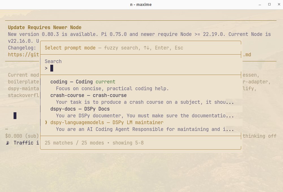
Task: Click the '25 matches / 25 modes' status line
Action: 94,143
